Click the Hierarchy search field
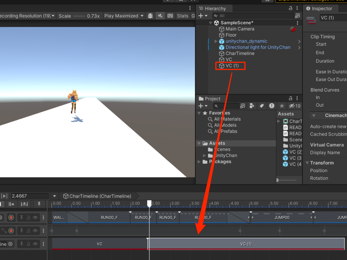The width and height of the screenshot is (347, 260). pos(253,16)
